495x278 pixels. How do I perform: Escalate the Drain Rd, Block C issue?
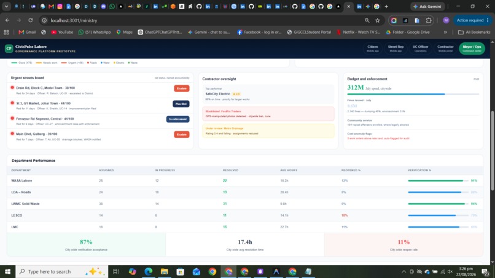click(x=182, y=88)
